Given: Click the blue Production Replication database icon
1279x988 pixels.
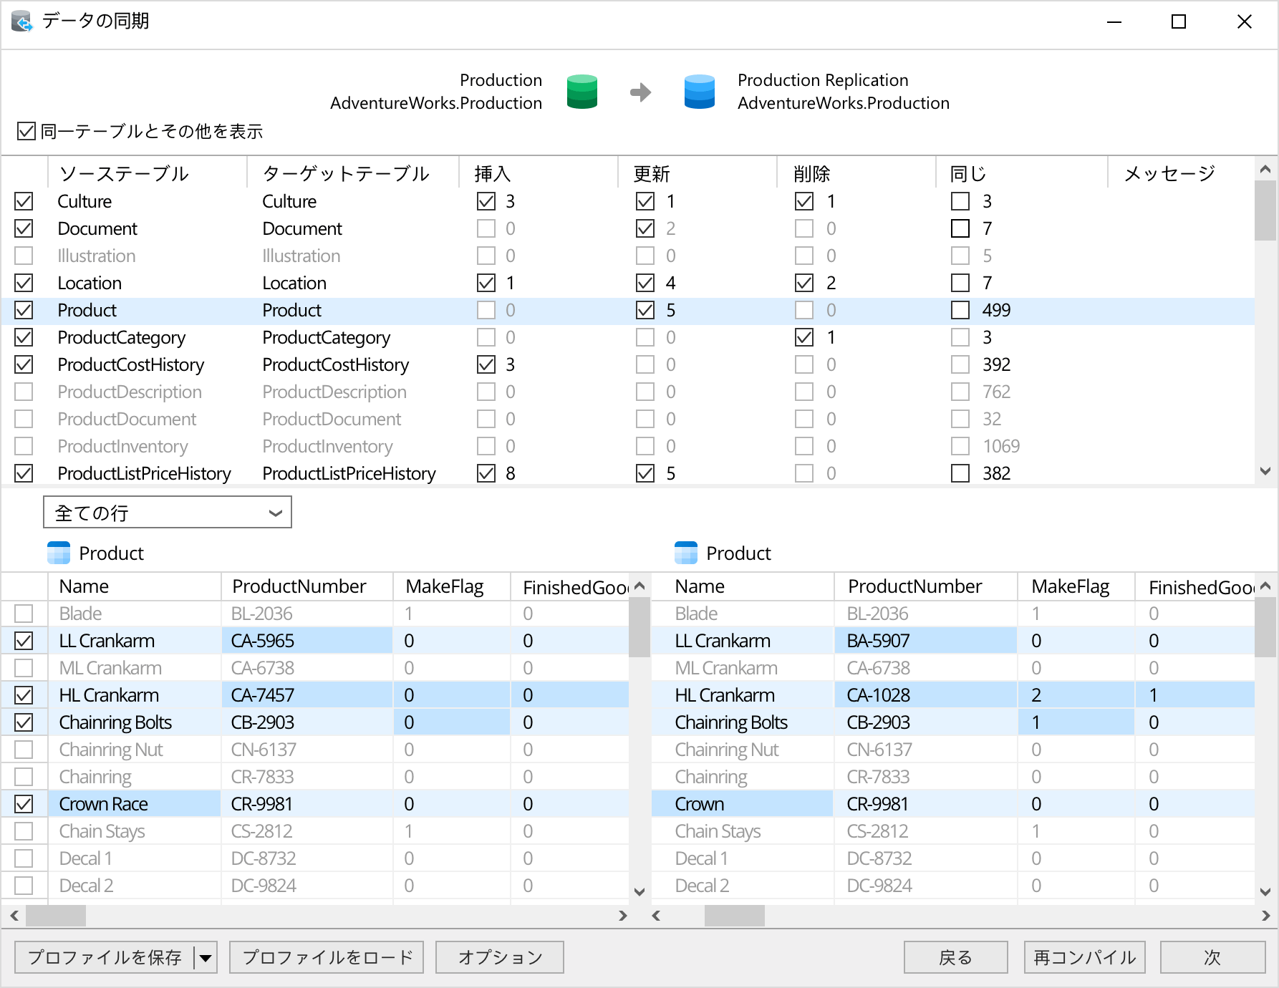Looking at the screenshot, I should 699,92.
